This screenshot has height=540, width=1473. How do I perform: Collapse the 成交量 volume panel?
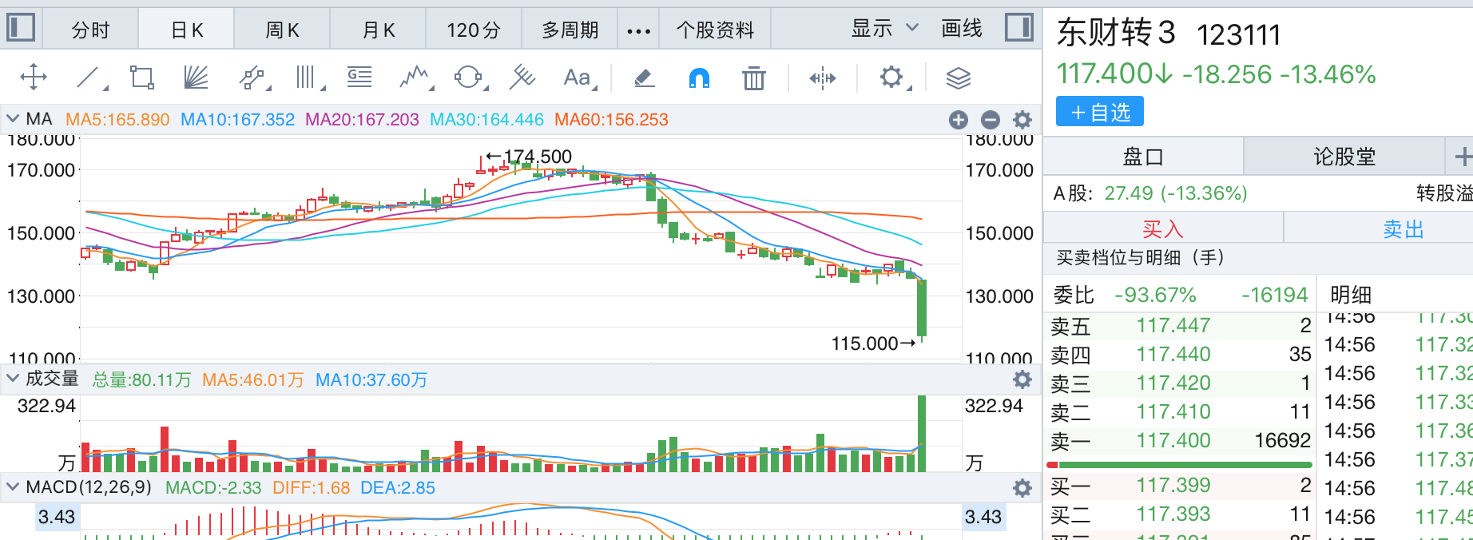[13, 378]
